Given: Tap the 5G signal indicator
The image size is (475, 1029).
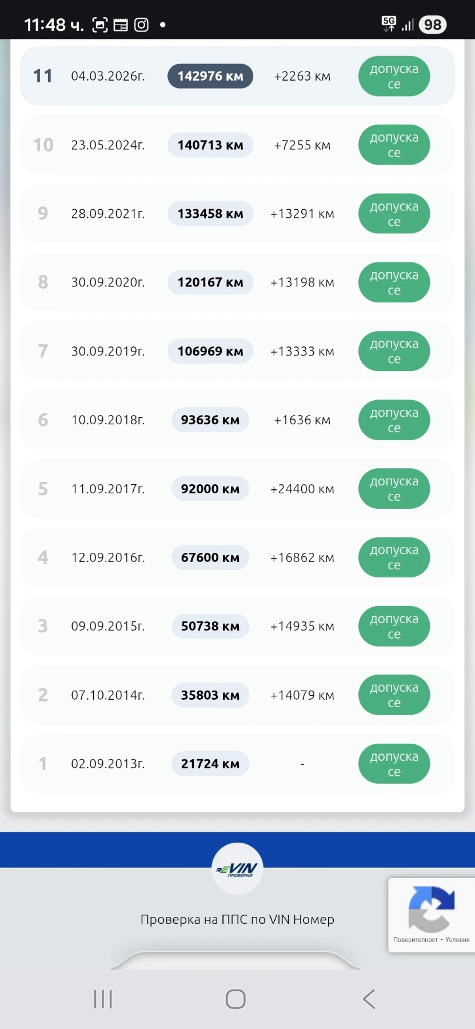Looking at the screenshot, I should [x=389, y=23].
